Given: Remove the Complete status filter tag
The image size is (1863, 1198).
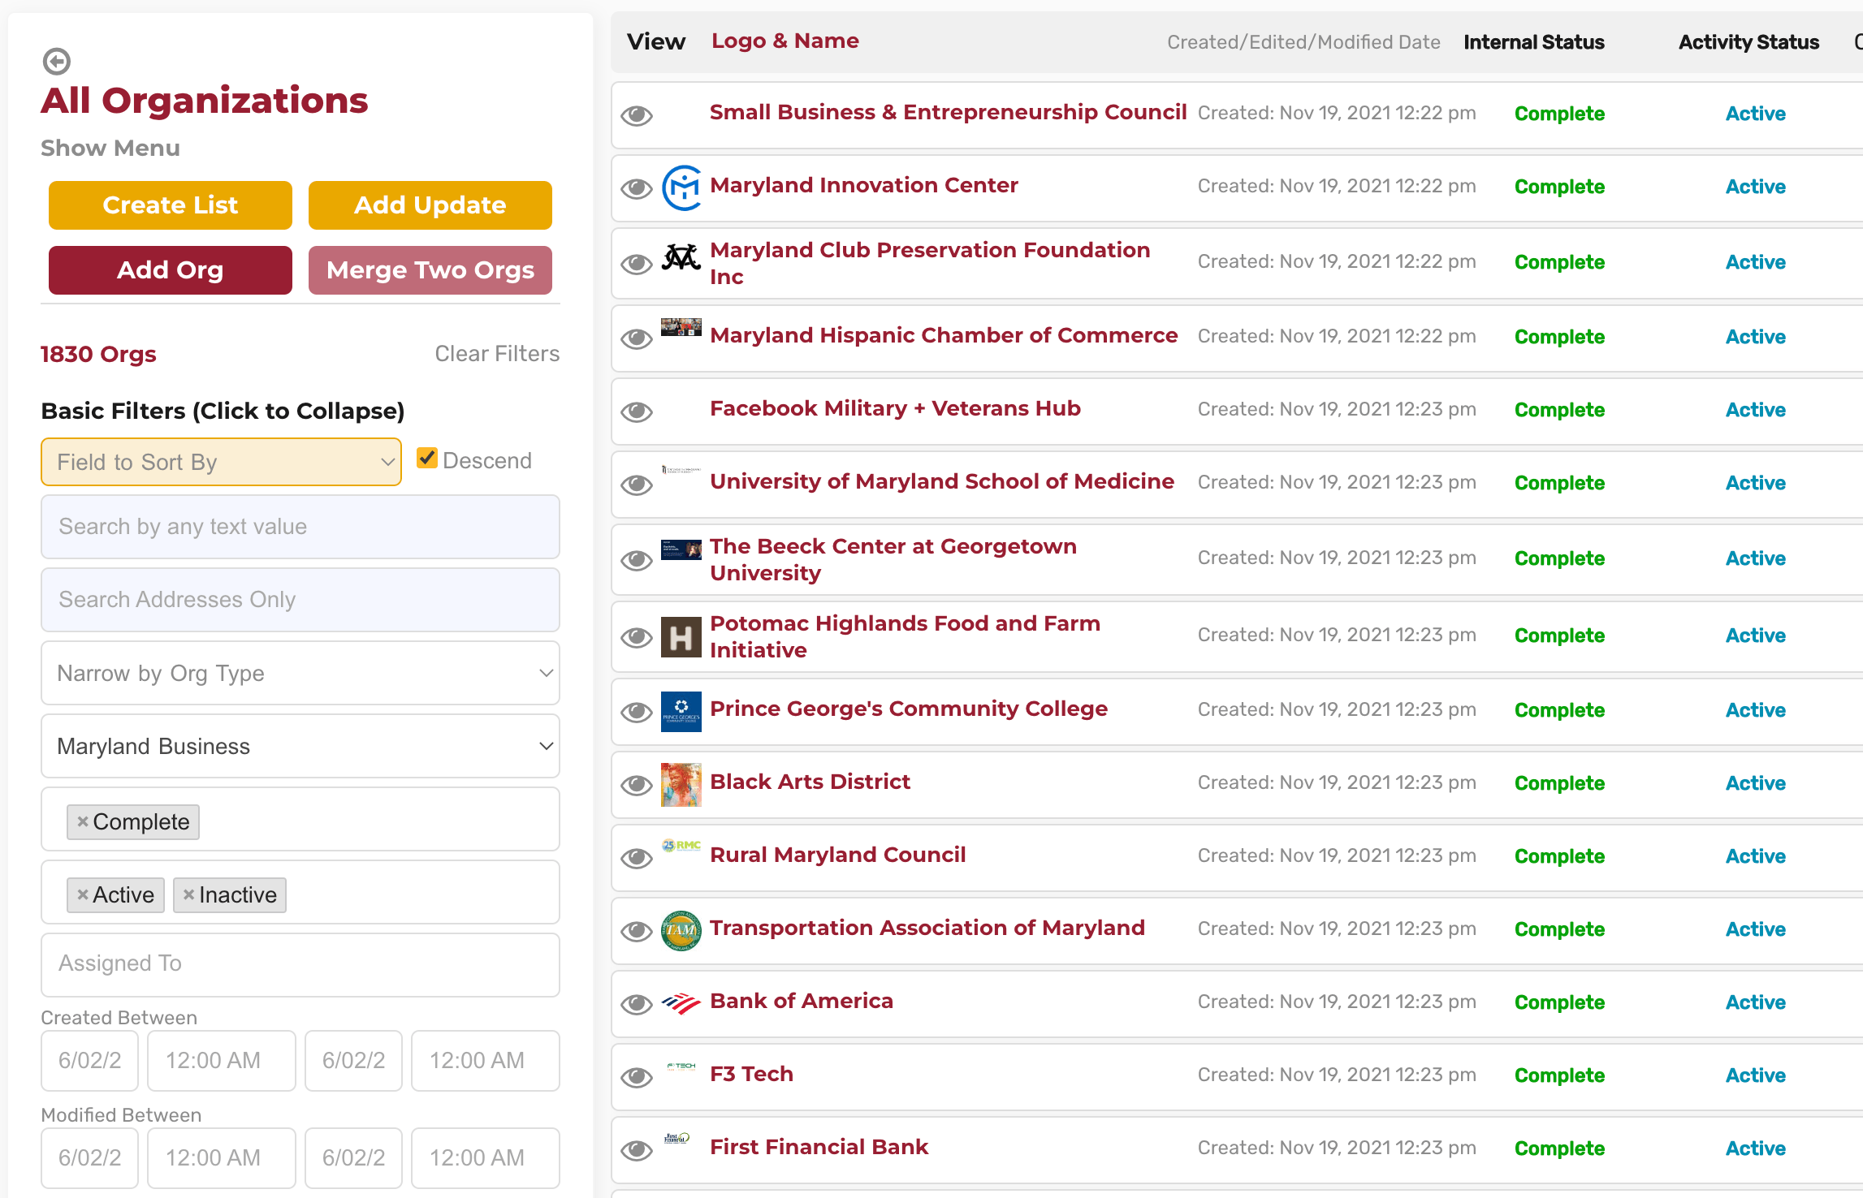Looking at the screenshot, I should (82, 821).
